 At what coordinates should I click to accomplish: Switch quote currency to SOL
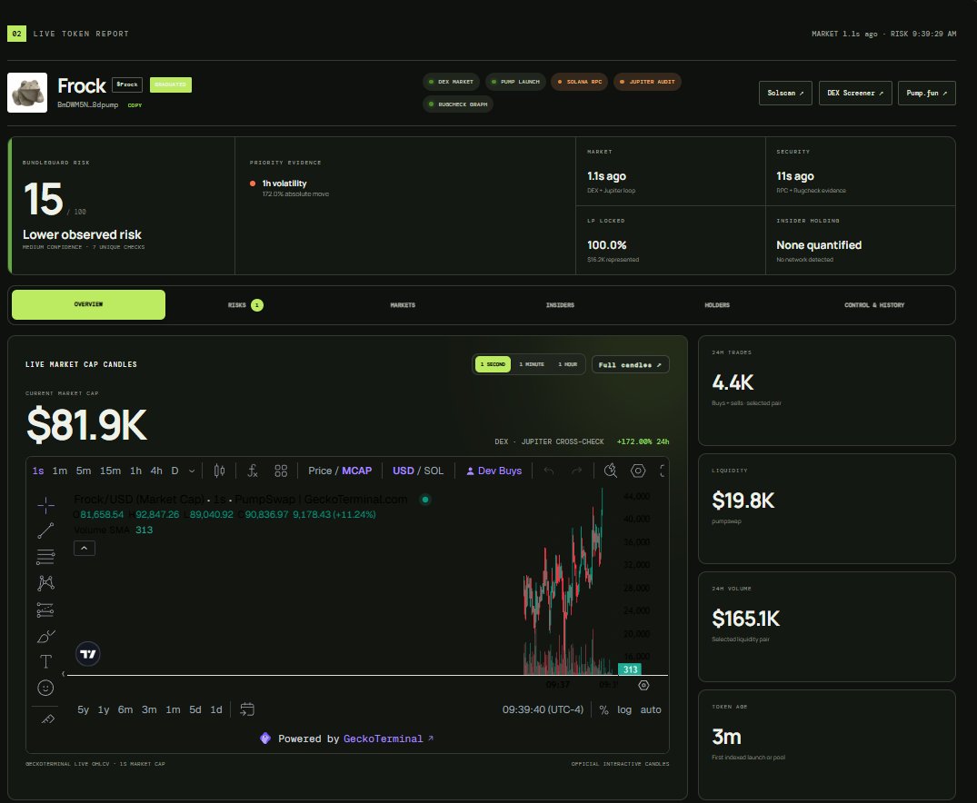[x=434, y=471]
